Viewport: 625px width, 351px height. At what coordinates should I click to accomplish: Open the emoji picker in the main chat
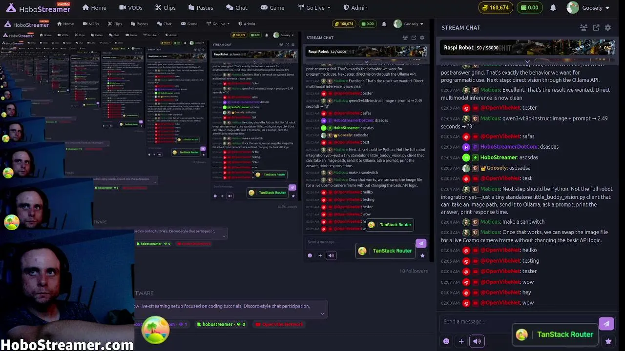pos(446,341)
